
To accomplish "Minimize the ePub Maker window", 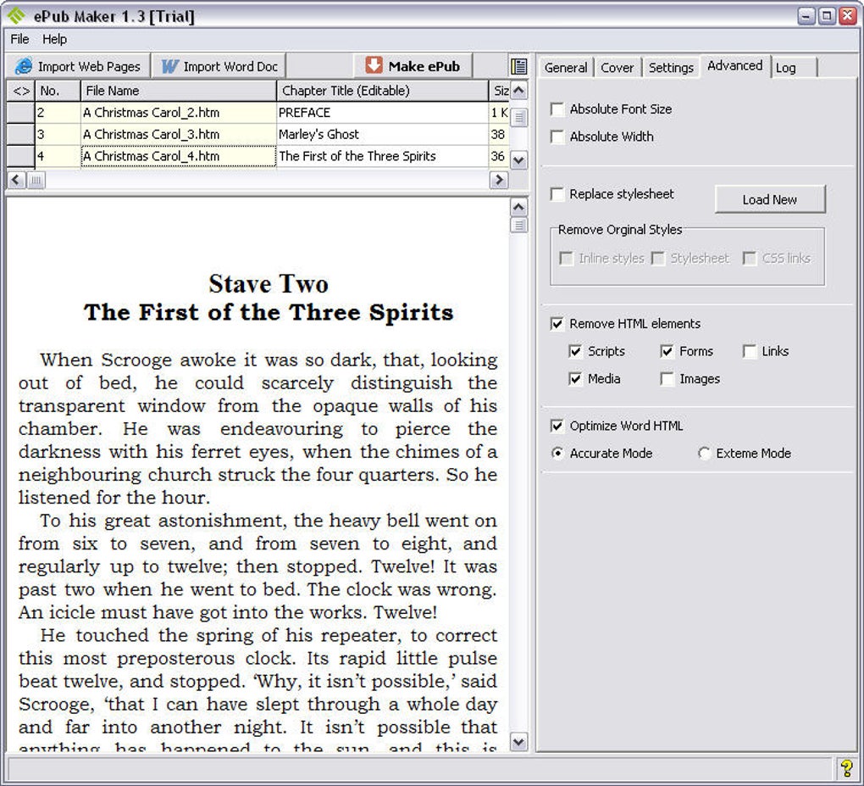I will pyautogui.click(x=806, y=16).
